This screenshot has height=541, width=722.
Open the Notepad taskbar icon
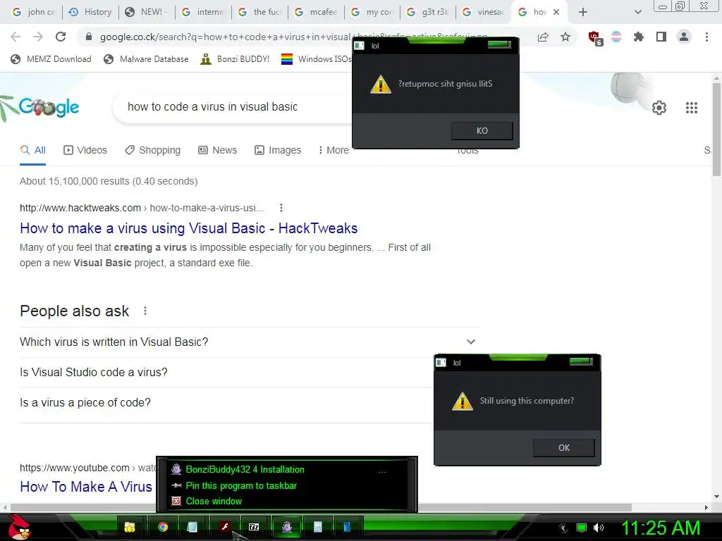192,527
